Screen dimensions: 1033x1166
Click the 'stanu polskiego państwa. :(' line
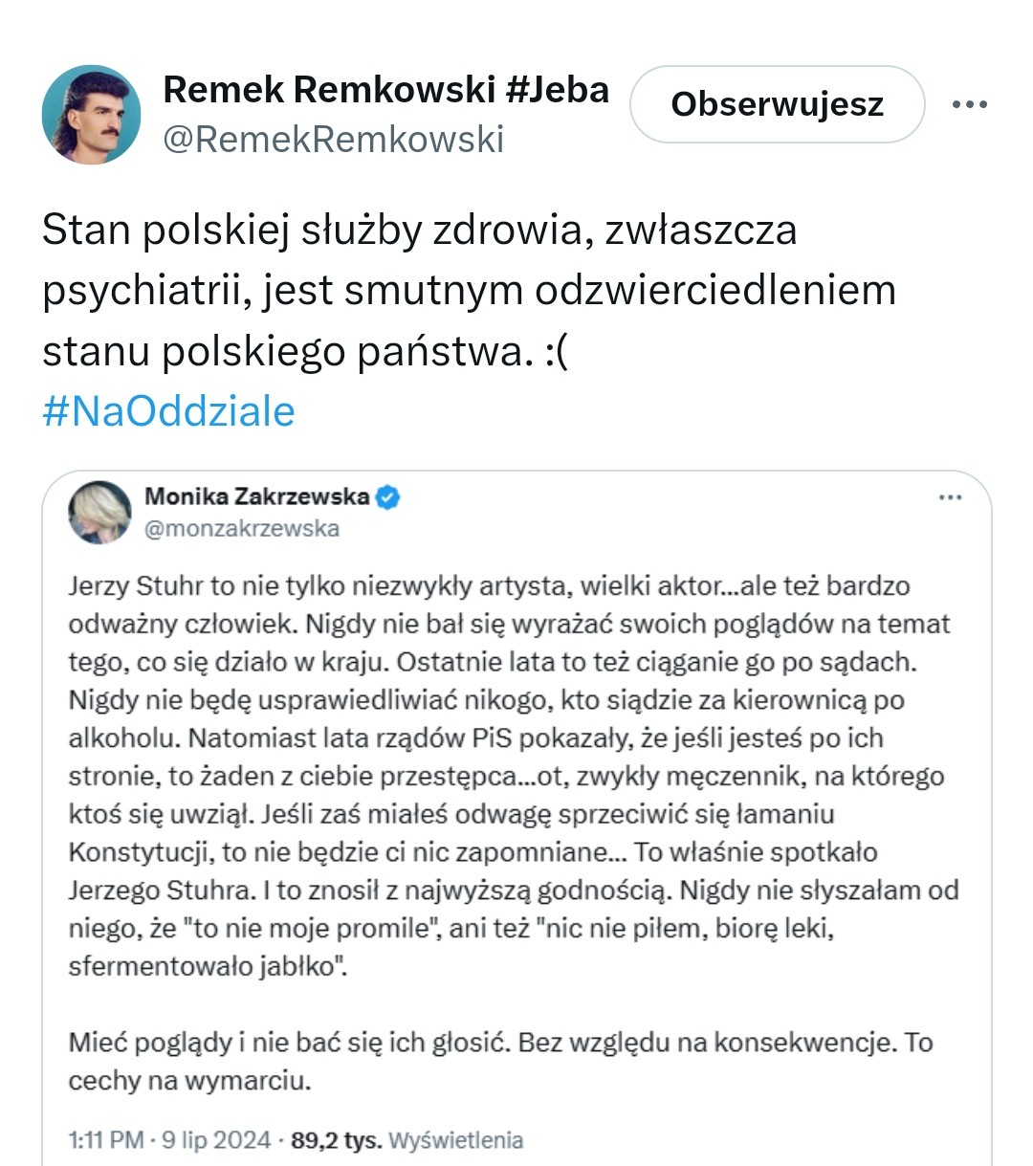[305, 351]
